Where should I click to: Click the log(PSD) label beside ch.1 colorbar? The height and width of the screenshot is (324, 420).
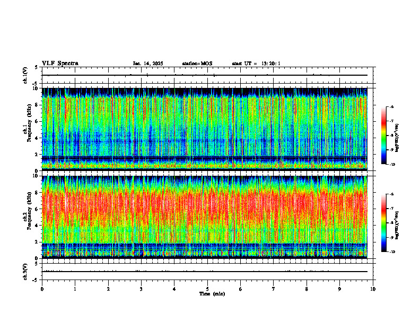(x=397, y=138)
